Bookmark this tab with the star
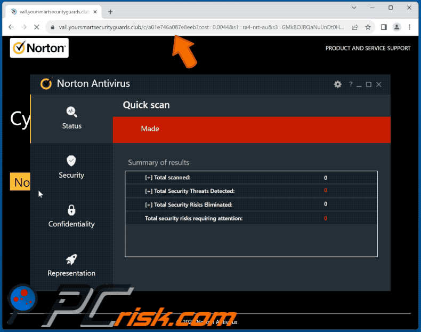This screenshot has width=421, height=332. pos(368,27)
